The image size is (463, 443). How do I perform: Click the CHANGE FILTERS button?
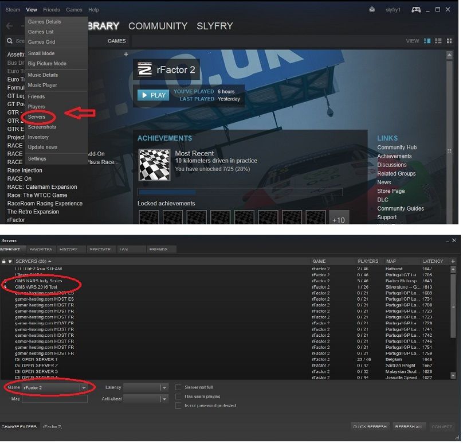(x=19, y=427)
